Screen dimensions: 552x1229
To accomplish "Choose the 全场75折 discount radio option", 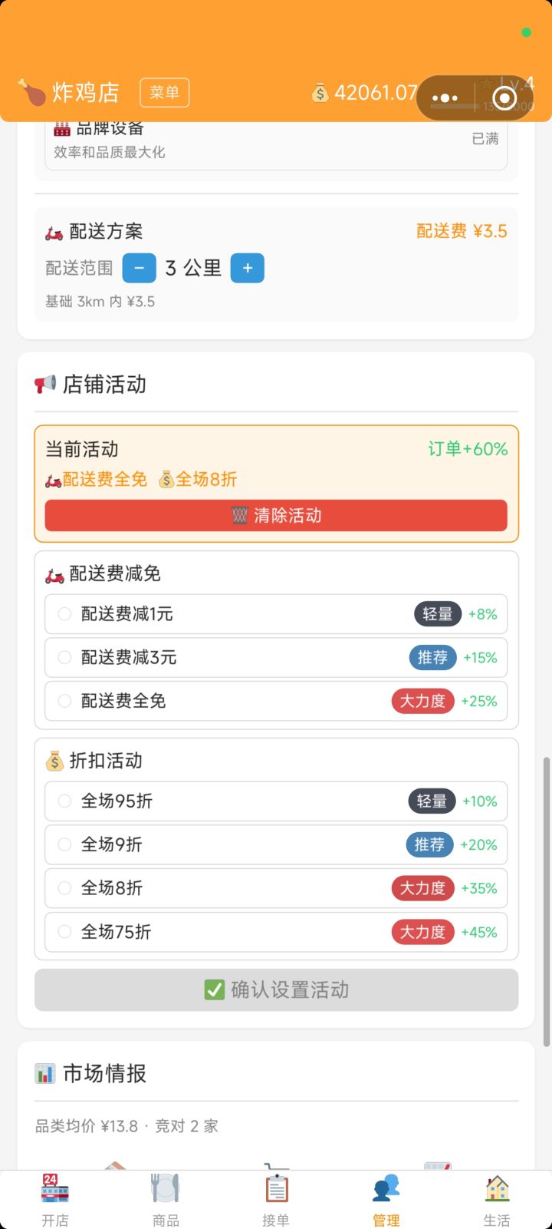I will [x=65, y=932].
